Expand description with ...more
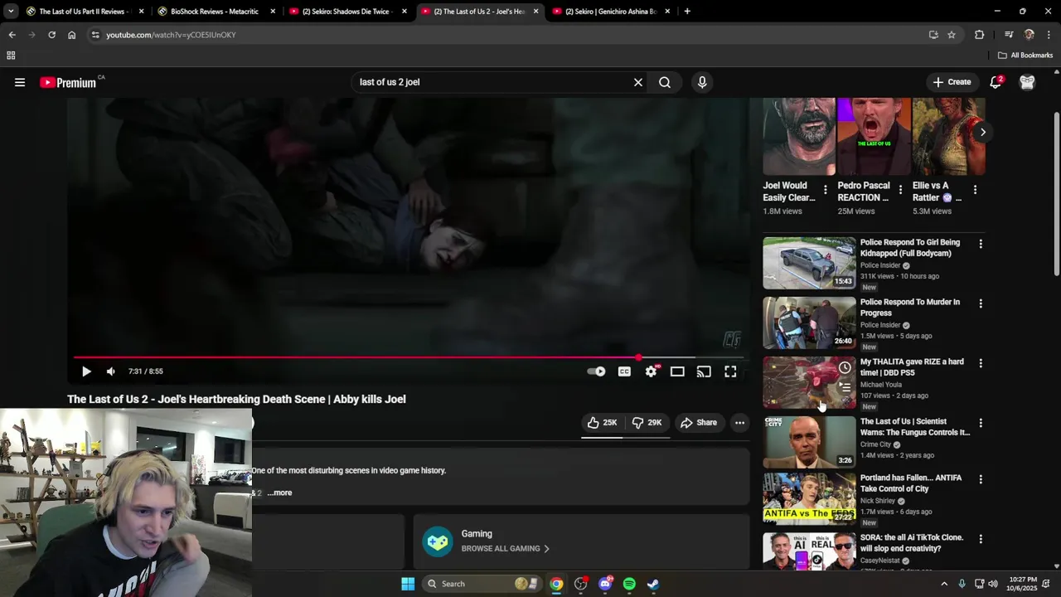This screenshot has height=597, width=1061. tap(279, 493)
